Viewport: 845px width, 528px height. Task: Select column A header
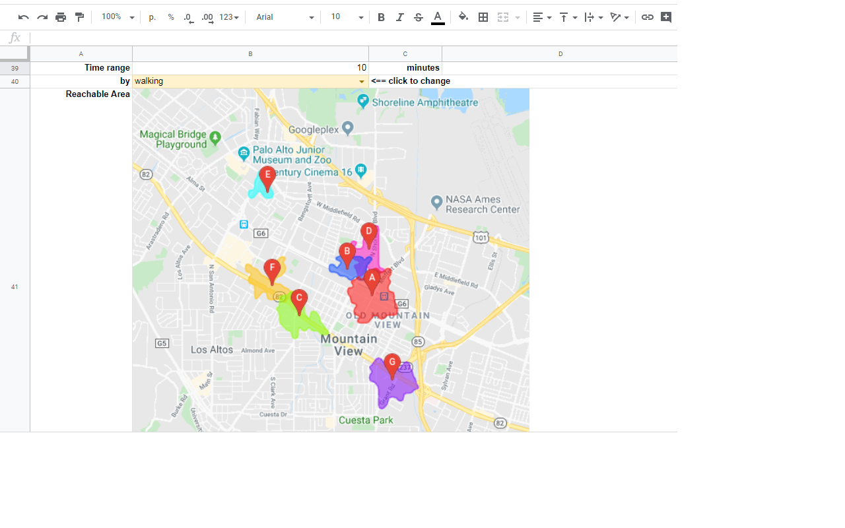coord(81,53)
